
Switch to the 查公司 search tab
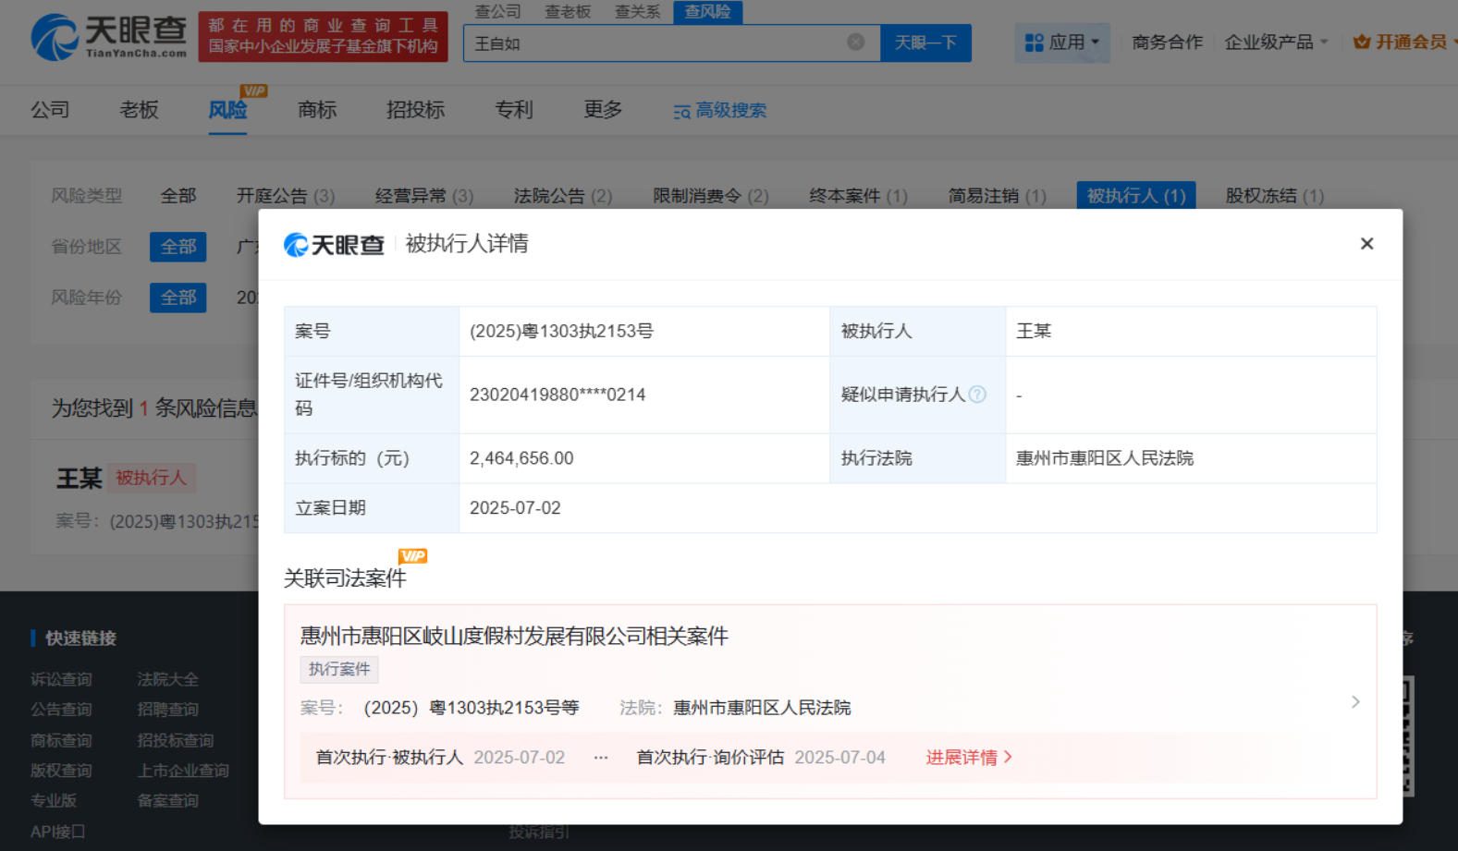pos(498,12)
